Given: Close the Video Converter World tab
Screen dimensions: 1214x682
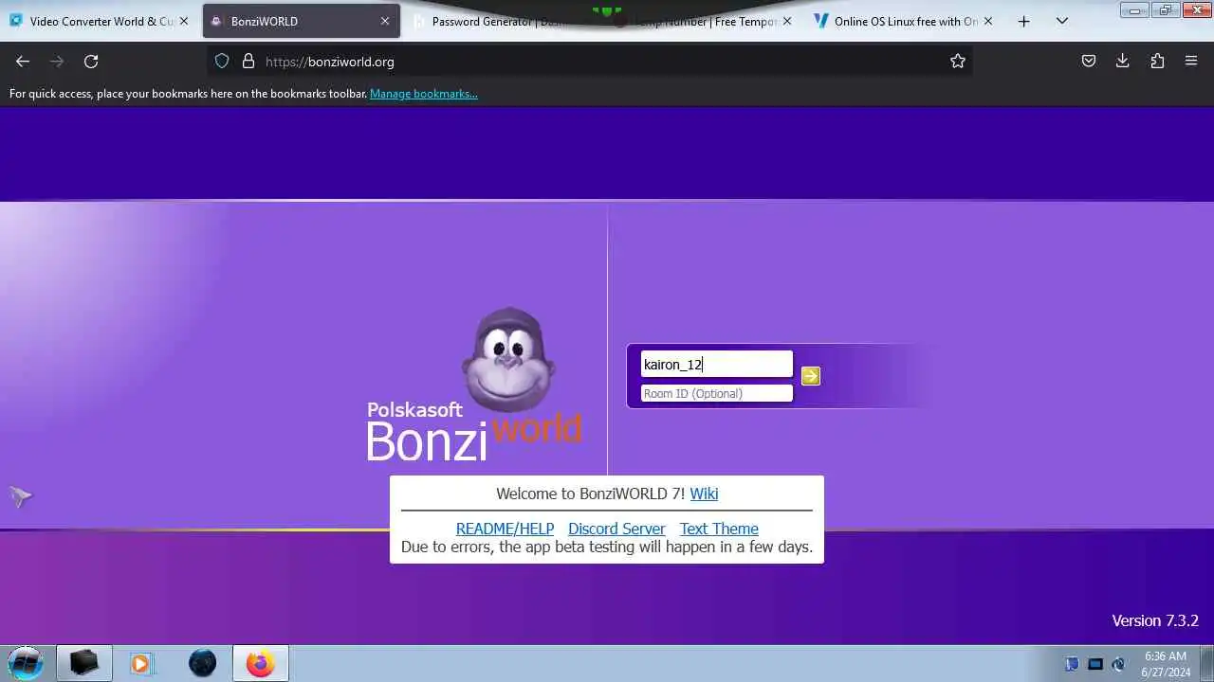Looking at the screenshot, I should 184,21.
